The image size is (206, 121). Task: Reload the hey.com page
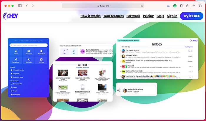(142, 6)
